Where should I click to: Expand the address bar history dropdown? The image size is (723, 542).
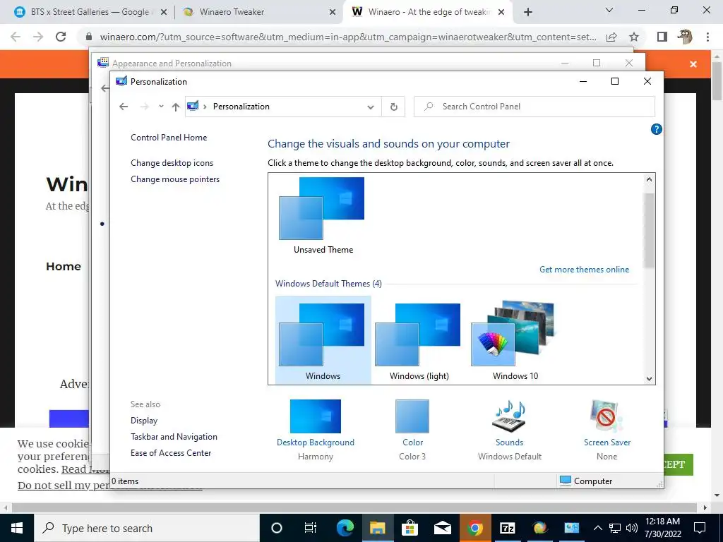[x=370, y=107]
